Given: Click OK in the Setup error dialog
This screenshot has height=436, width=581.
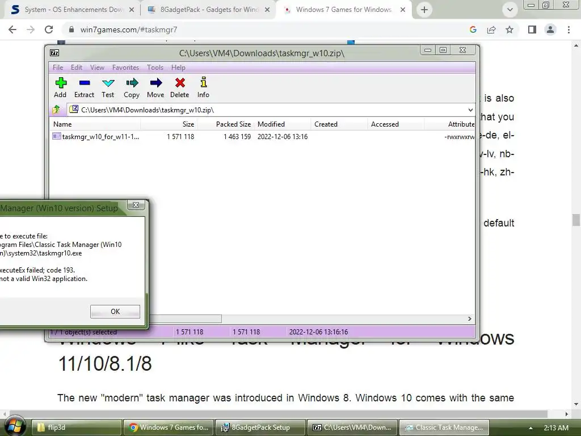Looking at the screenshot, I should click(115, 312).
